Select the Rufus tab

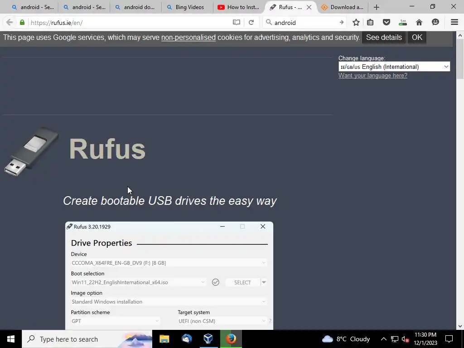coord(286,7)
